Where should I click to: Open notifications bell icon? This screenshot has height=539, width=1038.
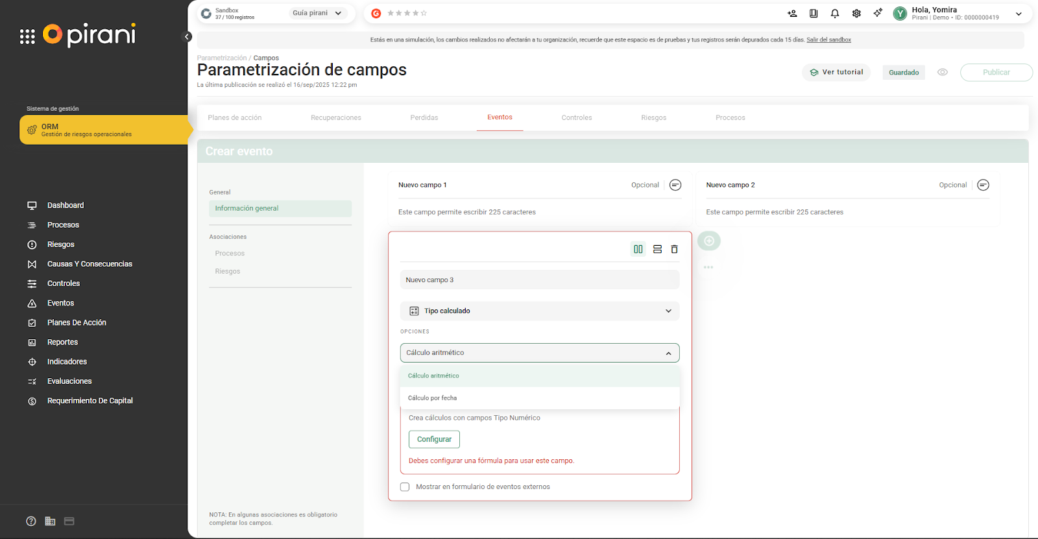click(835, 14)
